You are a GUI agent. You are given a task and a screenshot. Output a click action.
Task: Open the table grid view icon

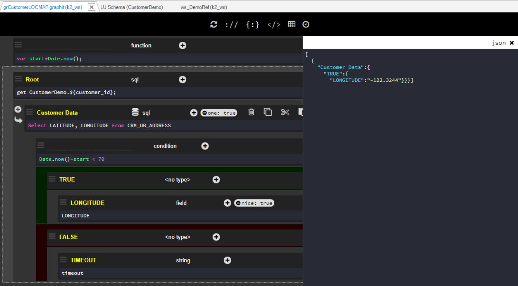point(292,24)
